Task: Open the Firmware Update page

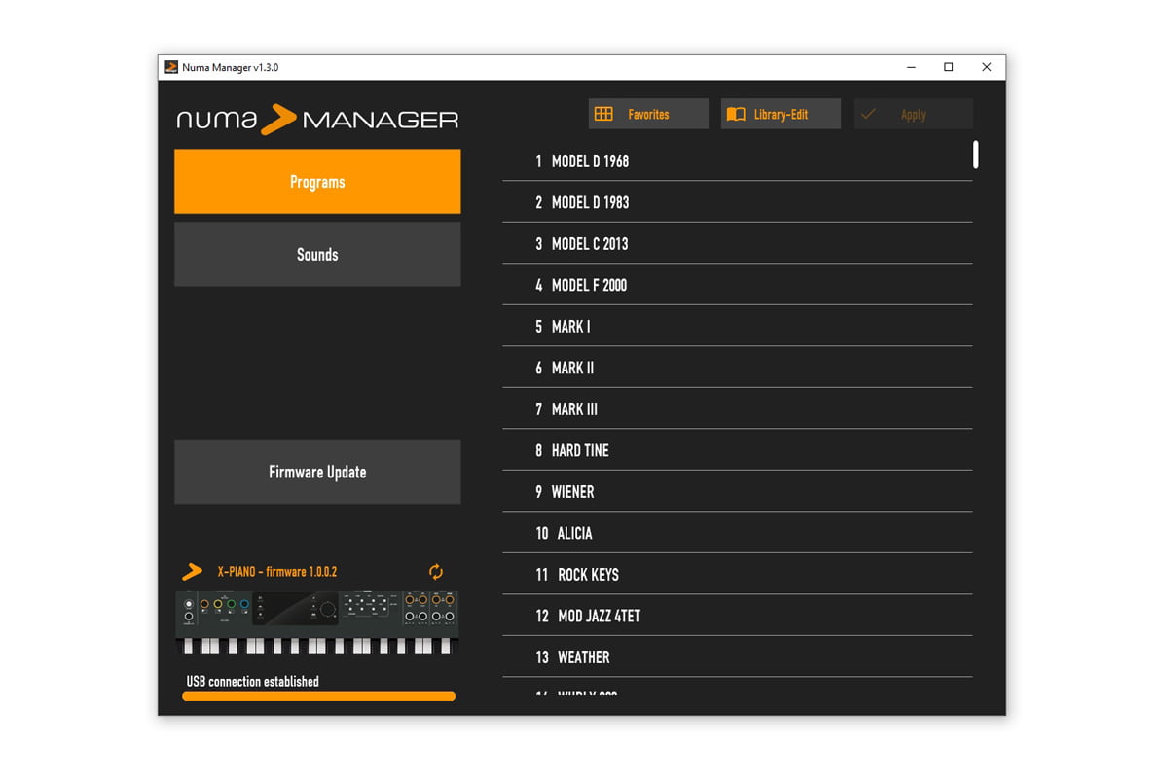Action: click(x=317, y=472)
